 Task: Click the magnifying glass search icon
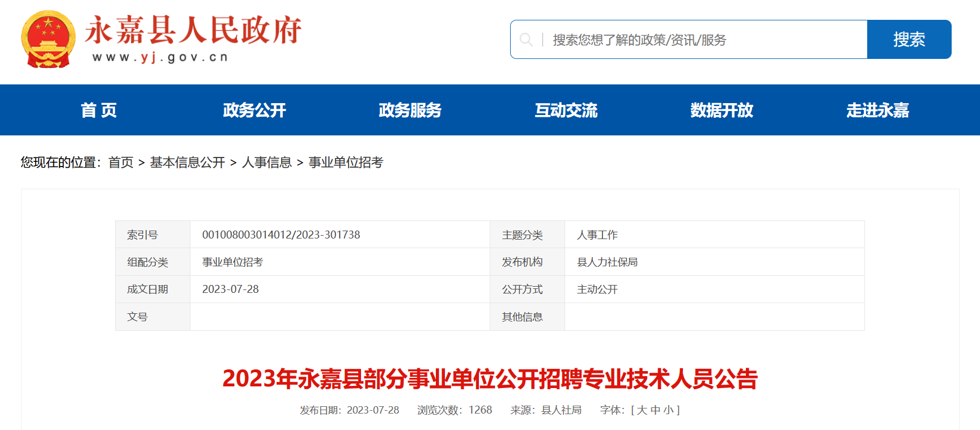pyautogui.click(x=526, y=40)
